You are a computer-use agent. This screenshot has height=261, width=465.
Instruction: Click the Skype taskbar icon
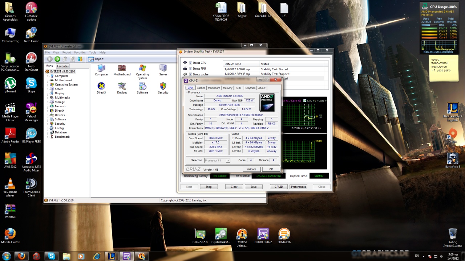coord(51,256)
